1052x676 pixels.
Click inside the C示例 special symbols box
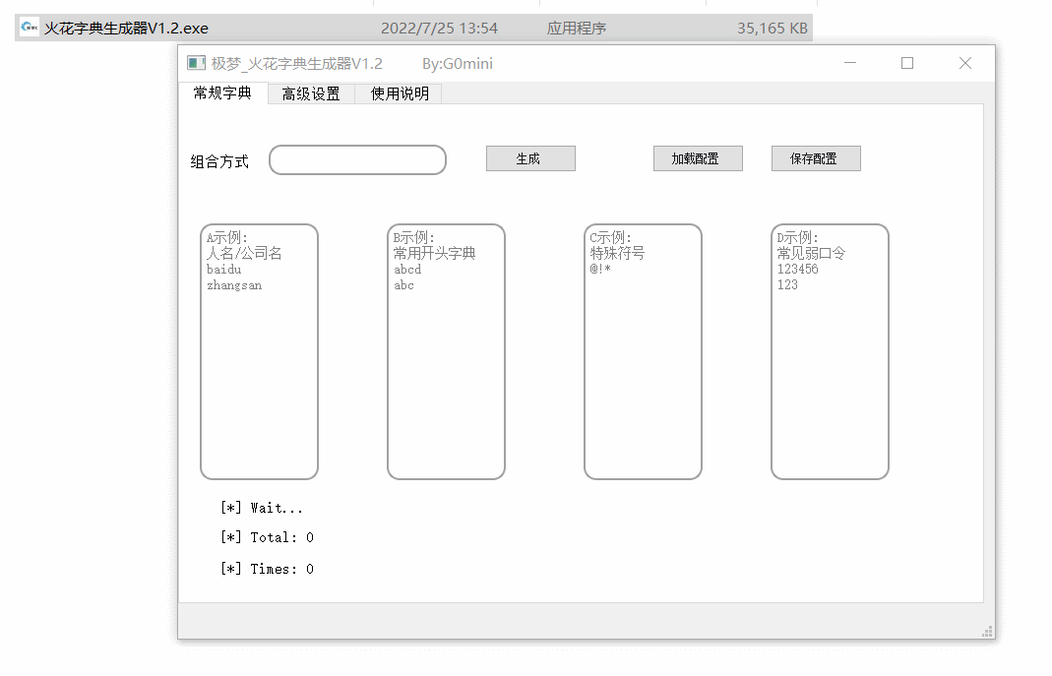(643, 374)
